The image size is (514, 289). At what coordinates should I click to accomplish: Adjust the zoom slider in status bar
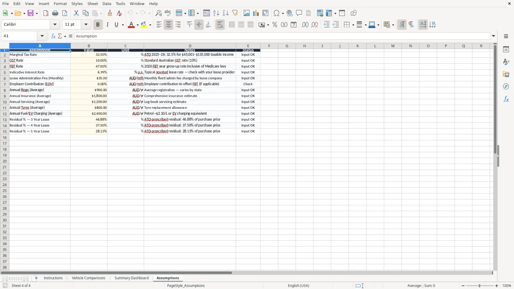click(479, 286)
